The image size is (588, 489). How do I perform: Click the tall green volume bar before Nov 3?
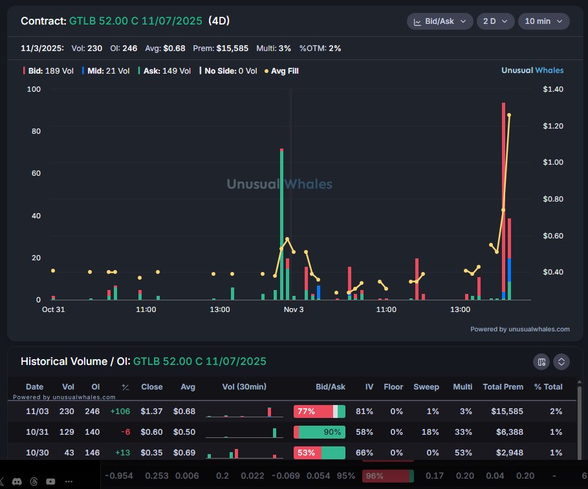coord(281,224)
